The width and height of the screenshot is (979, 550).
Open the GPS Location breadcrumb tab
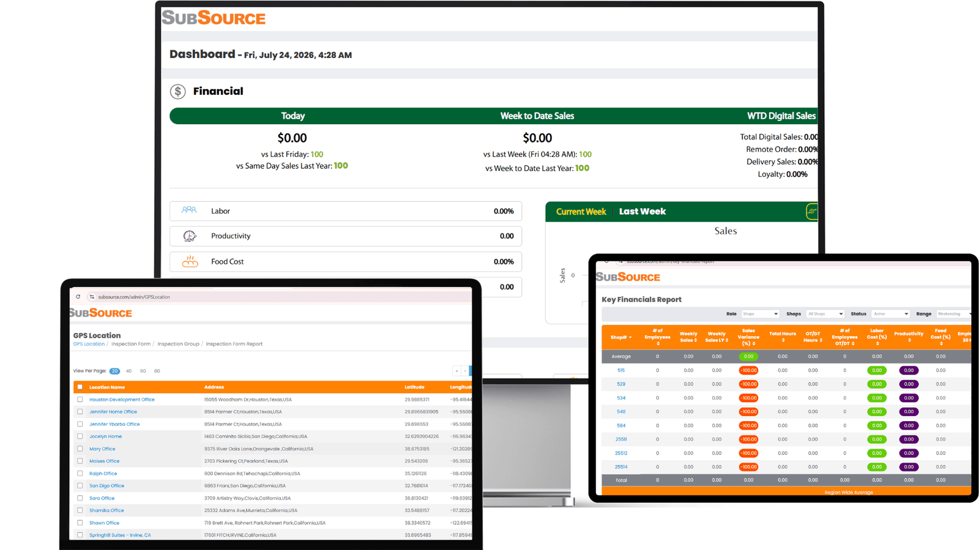tap(89, 344)
